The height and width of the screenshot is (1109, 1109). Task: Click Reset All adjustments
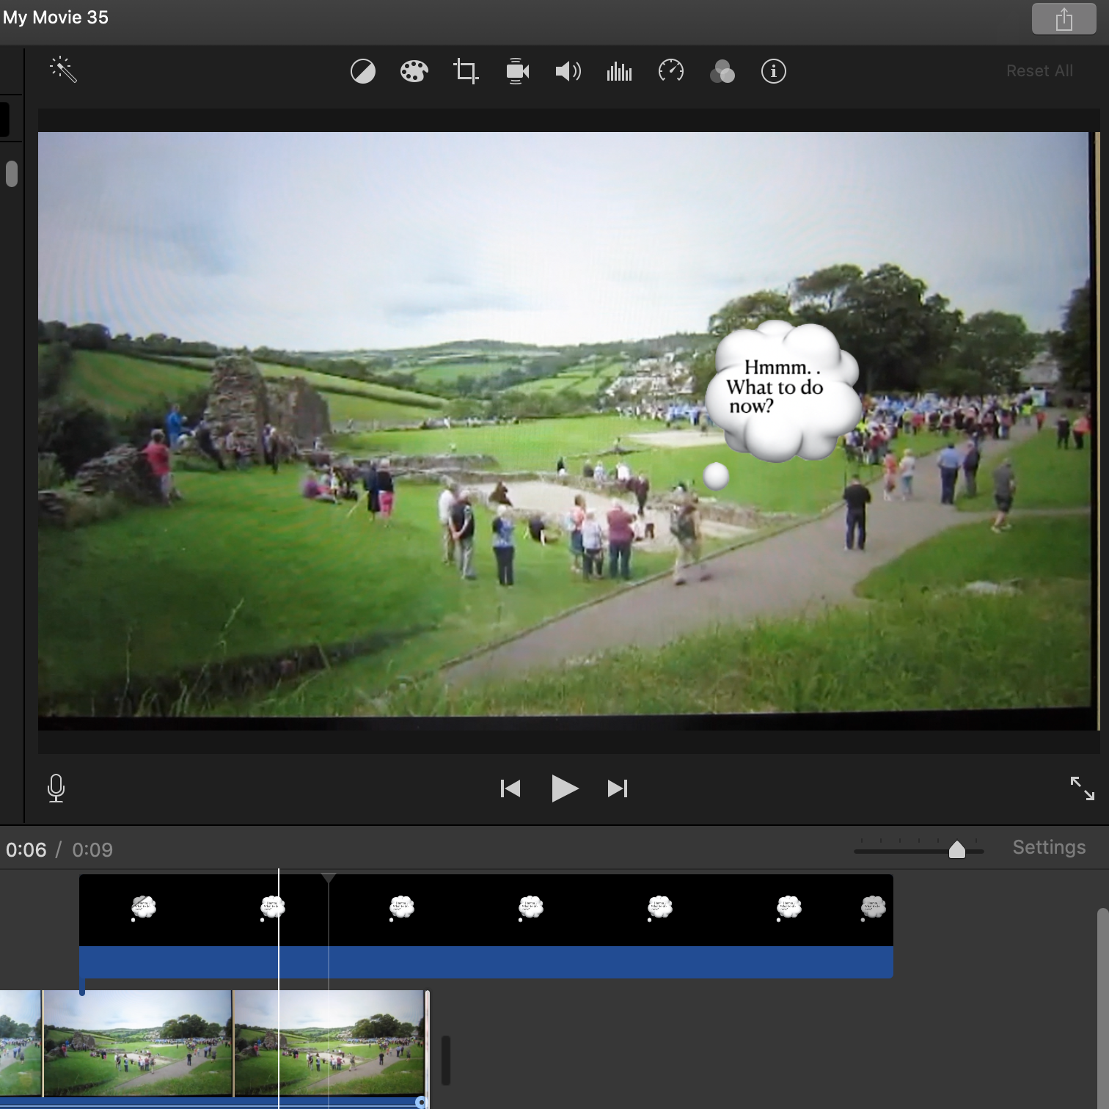pos(1039,71)
